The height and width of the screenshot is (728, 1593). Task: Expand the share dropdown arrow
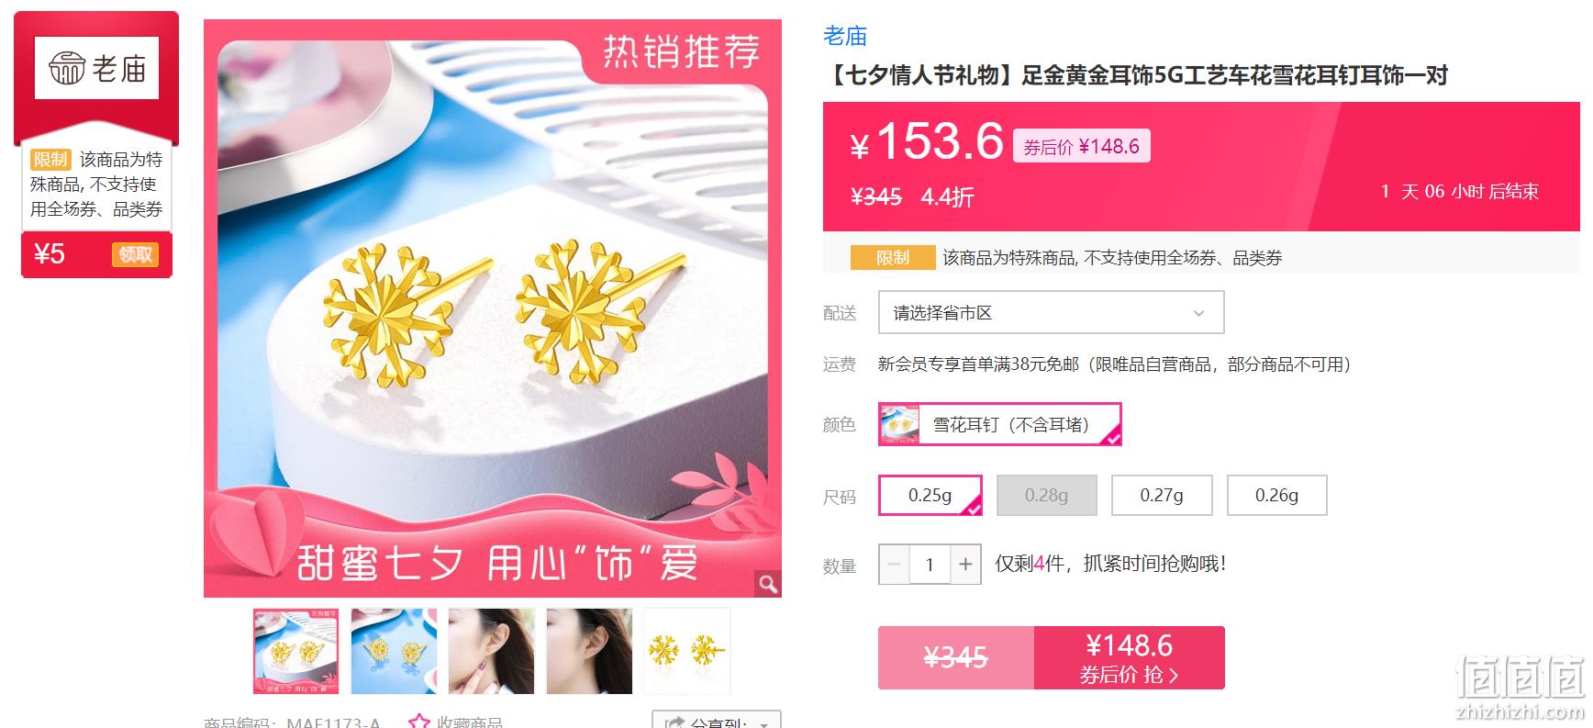(763, 724)
